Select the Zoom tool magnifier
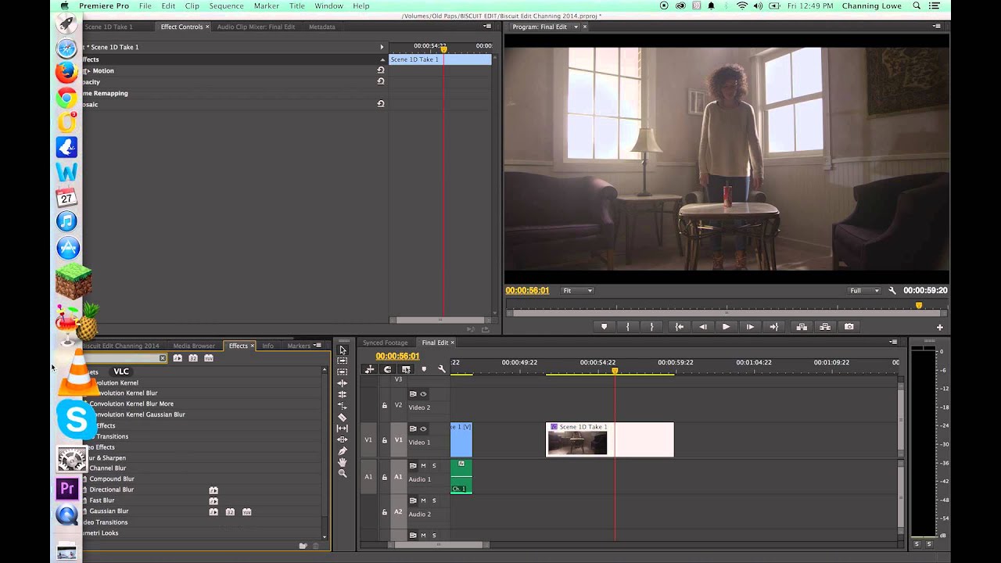This screenshot has width=1001, height=563. coord(343,474)
